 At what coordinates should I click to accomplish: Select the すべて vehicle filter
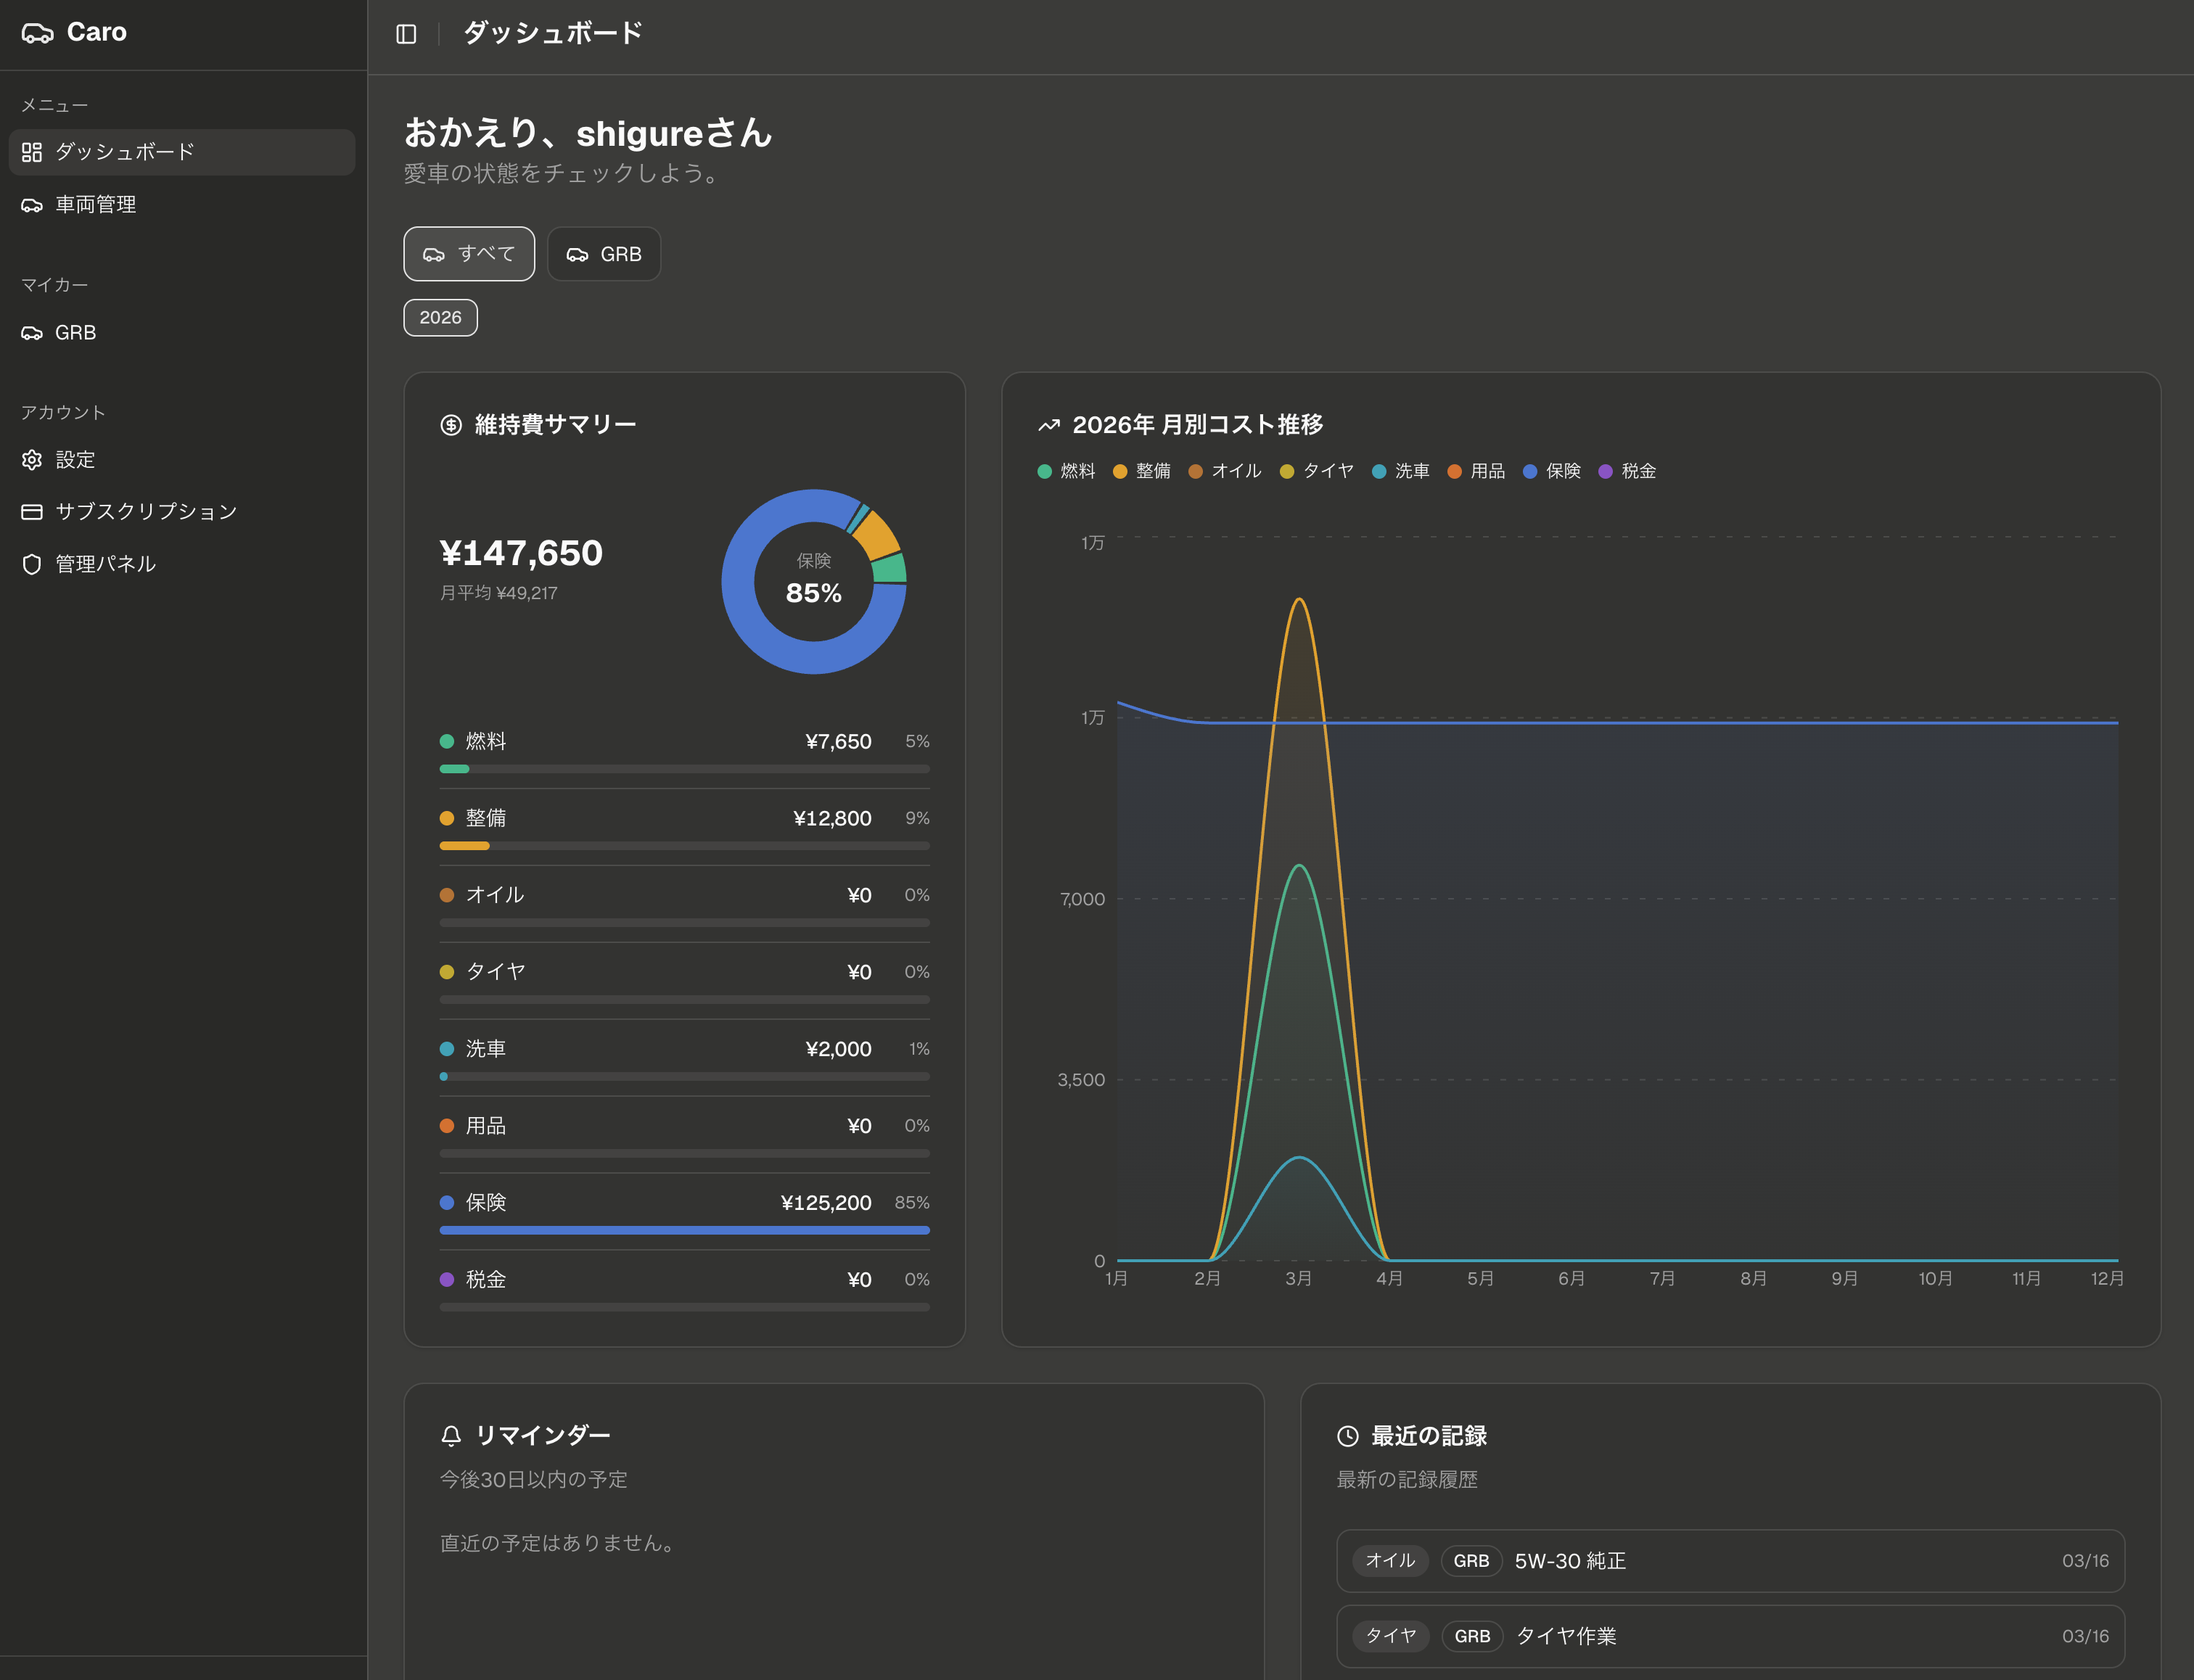click(x=469, y=254)
